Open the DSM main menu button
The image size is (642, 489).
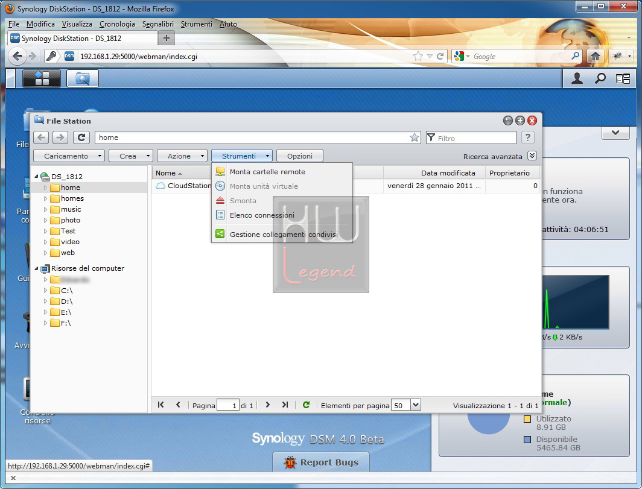(x=42, y=78)
